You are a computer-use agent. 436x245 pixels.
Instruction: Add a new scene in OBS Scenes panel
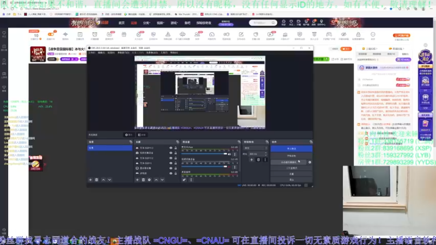(90, 180)
